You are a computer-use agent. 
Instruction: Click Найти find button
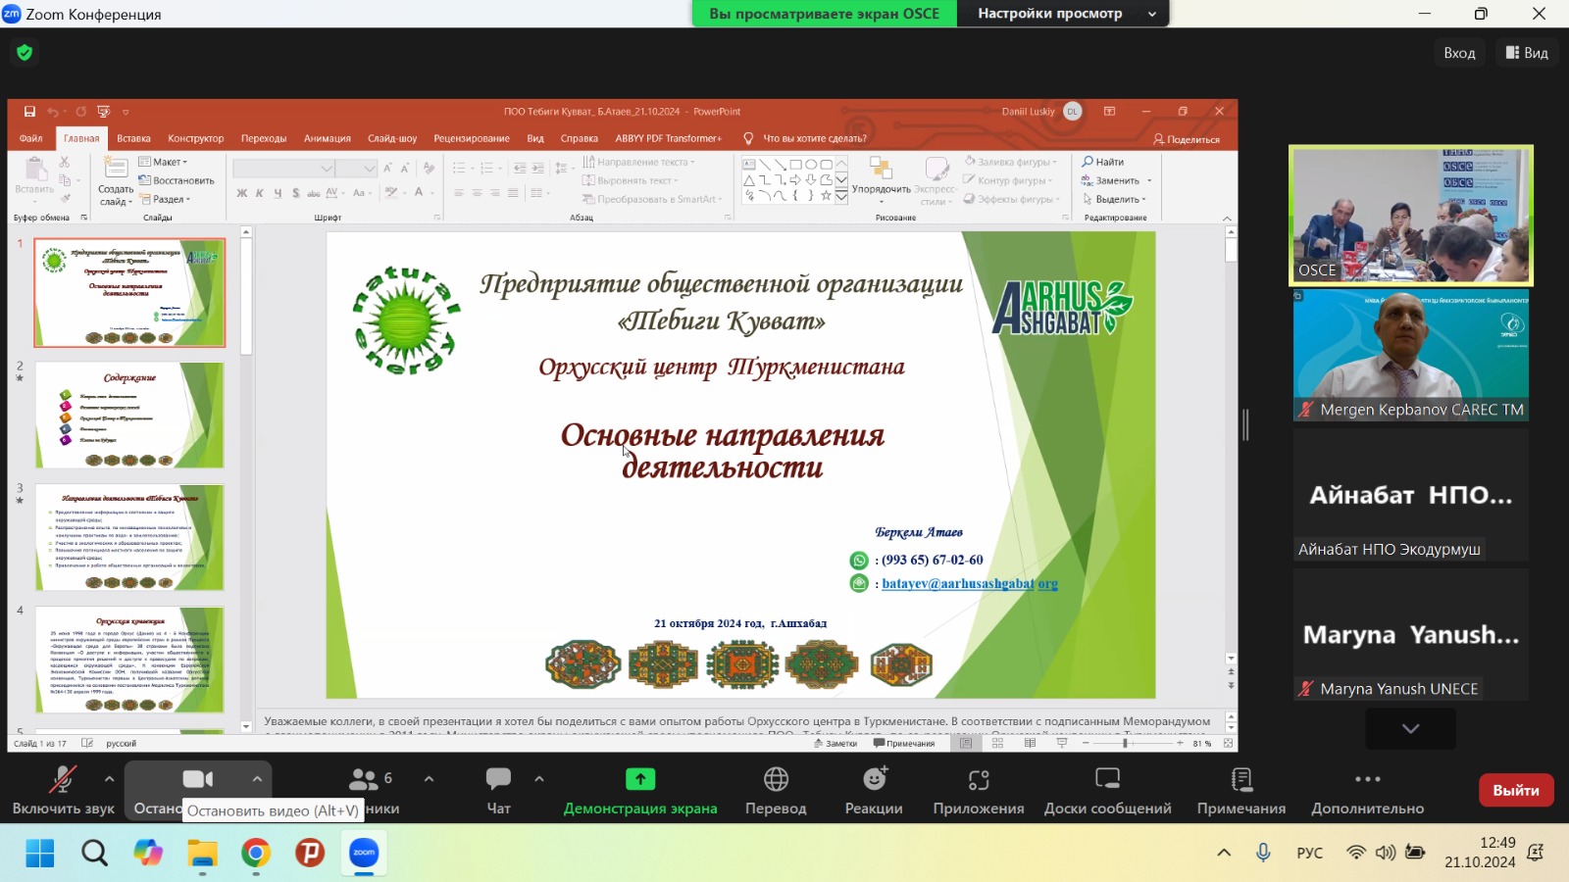click(1103, 162)
